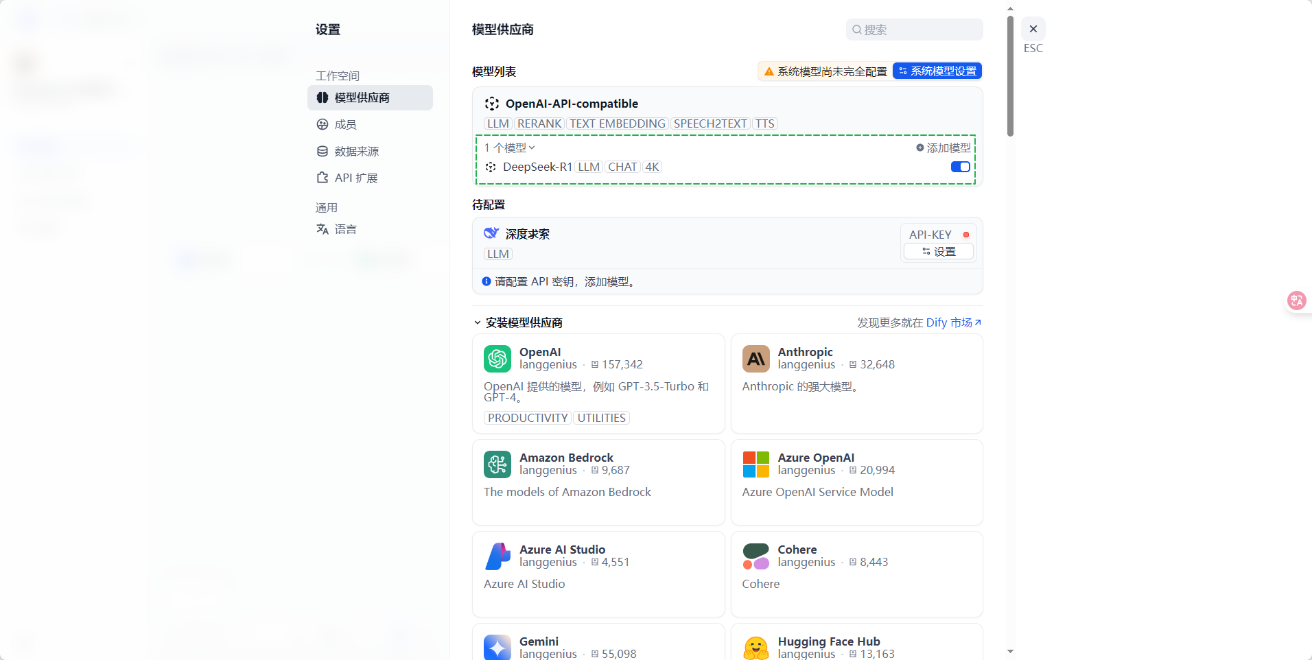Click the API 扩展 puzzle icon

[323, 178]
